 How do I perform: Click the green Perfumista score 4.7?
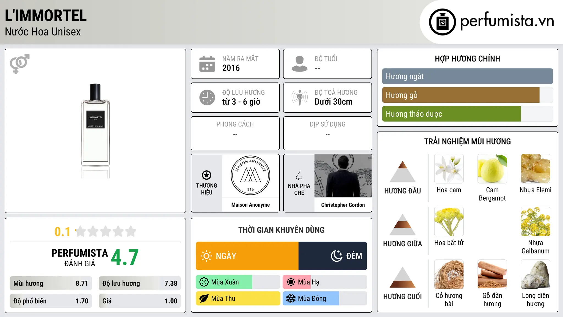(x=125, y=258)
